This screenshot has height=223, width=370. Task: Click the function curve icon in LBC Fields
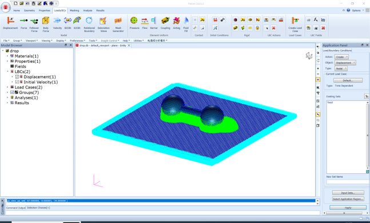(316, 20)
